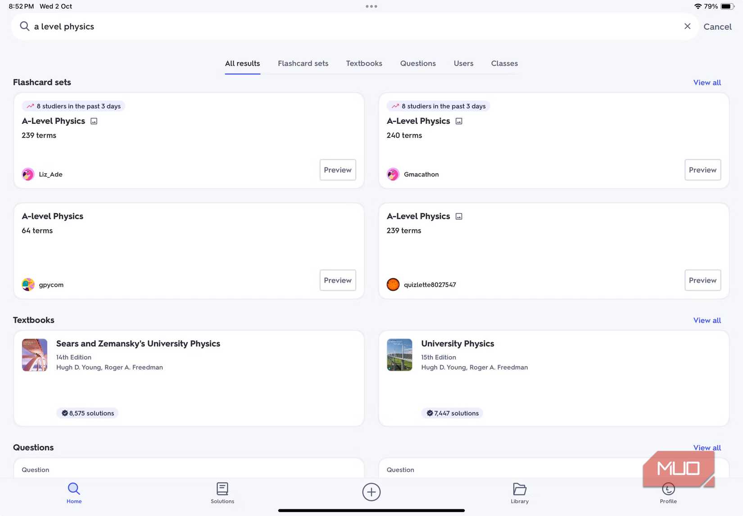Viewport: 743px width, 516px height.
Task: Tap the username Liz_Ade
Action: [51, 174]
